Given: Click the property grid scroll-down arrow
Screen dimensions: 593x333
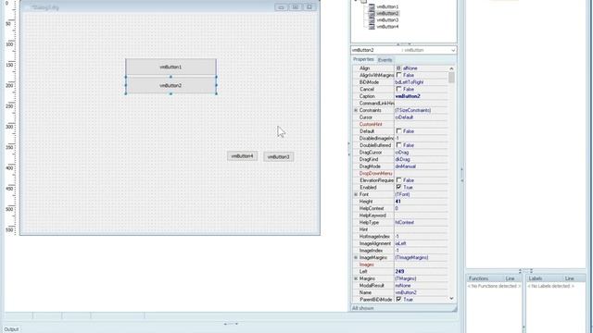Looking at the screenshot, I should 451,299.
